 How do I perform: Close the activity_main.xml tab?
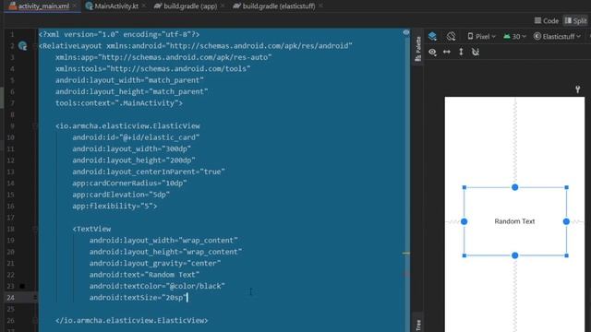(x=75, y=6)
